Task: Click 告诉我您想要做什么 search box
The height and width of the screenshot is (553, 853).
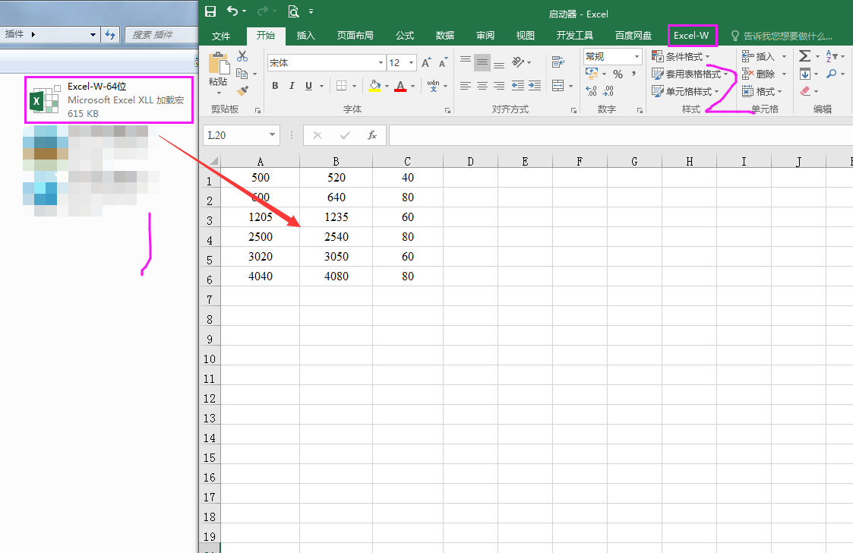Action: click(x=782, y=36)
